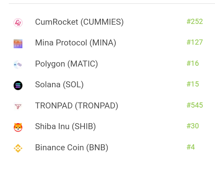215x175 pixels.
Task: Select Solana (SOL) from the list
Action: coord(59,85)
